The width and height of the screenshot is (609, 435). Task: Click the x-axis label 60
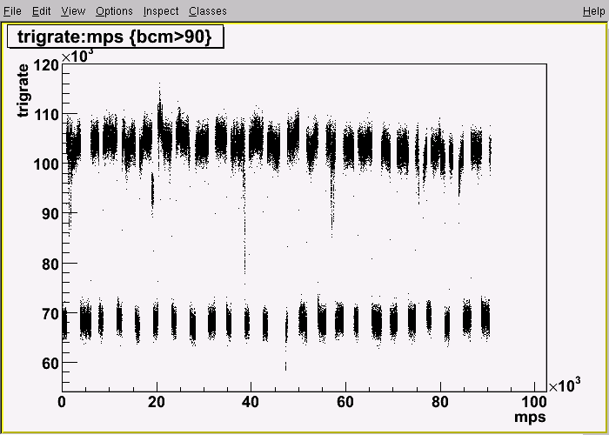345,402
